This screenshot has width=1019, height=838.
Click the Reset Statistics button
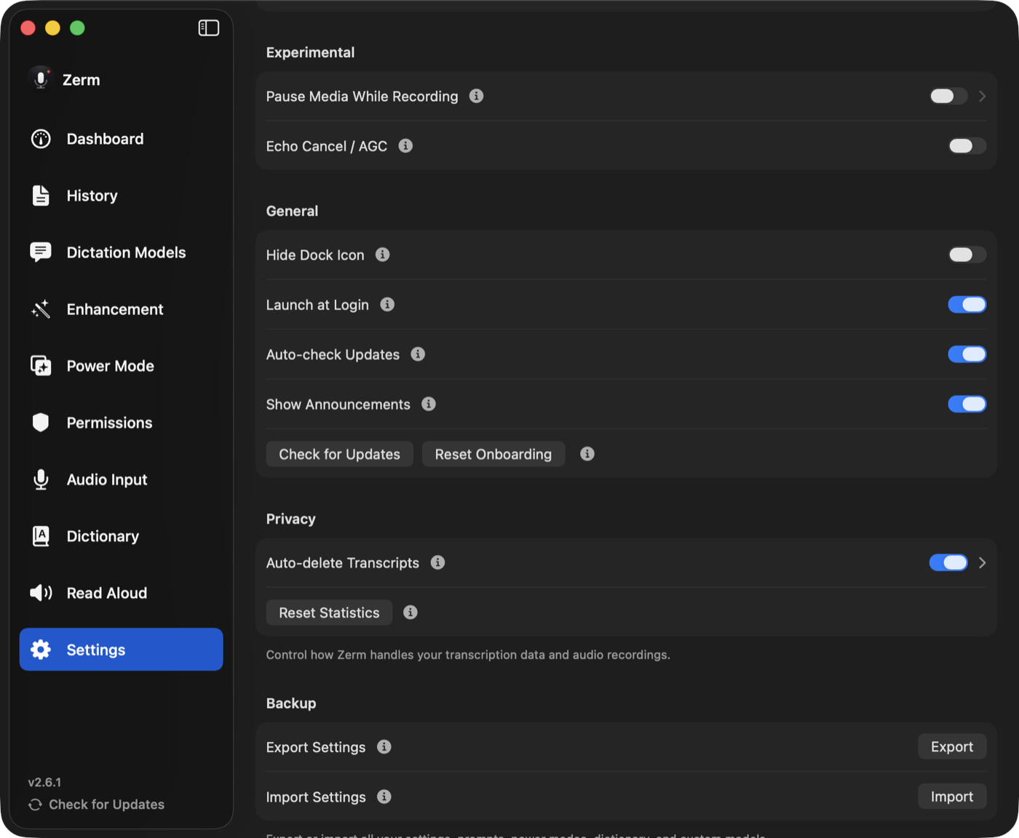[330, 612]
